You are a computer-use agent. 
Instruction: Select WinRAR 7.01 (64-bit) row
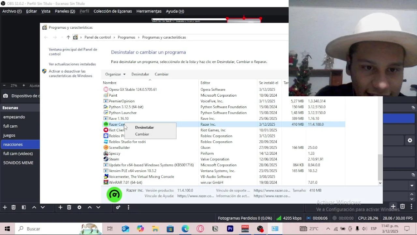tap(224, 182)
